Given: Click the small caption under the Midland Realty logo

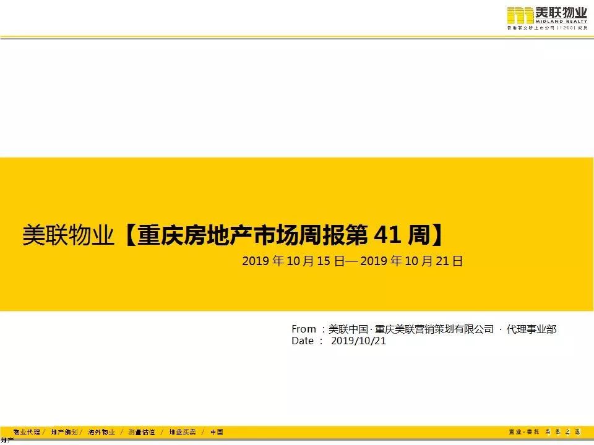Looking at the screenshot, I should [547, 28].
